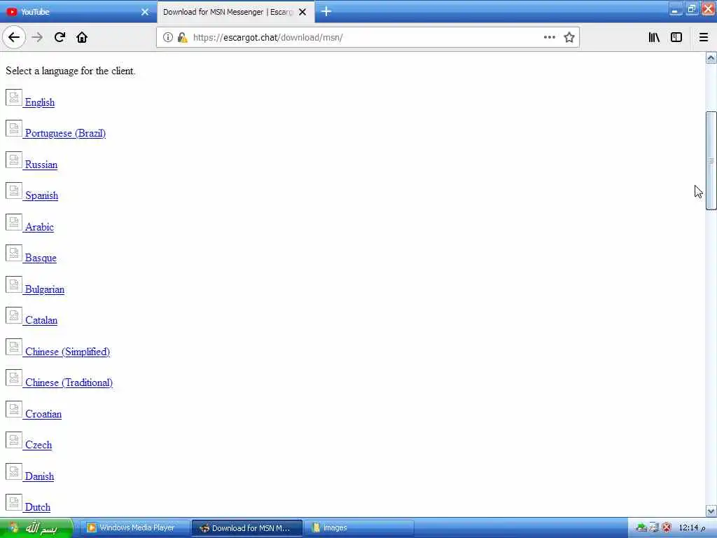Click the broken image icon beside Bulgarian
The image size is (717, 538).
coord(14,284)
